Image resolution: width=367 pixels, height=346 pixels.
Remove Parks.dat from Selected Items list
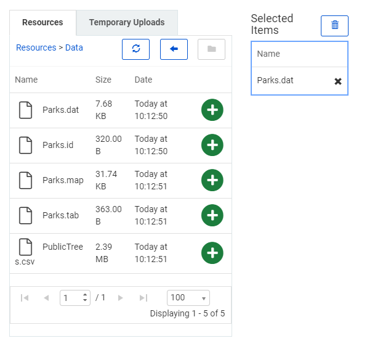pyautogui.click(x=338, y=81)
